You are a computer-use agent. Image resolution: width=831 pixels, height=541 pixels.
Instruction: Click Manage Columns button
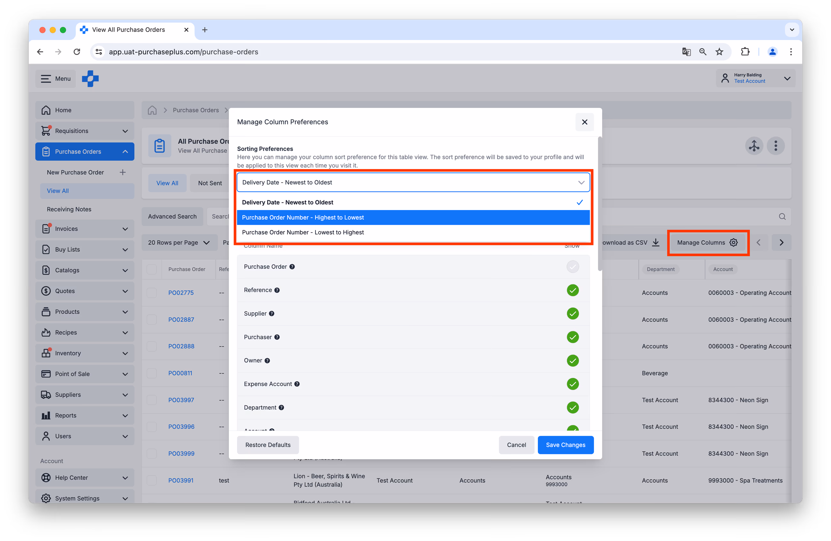(708, 242)
